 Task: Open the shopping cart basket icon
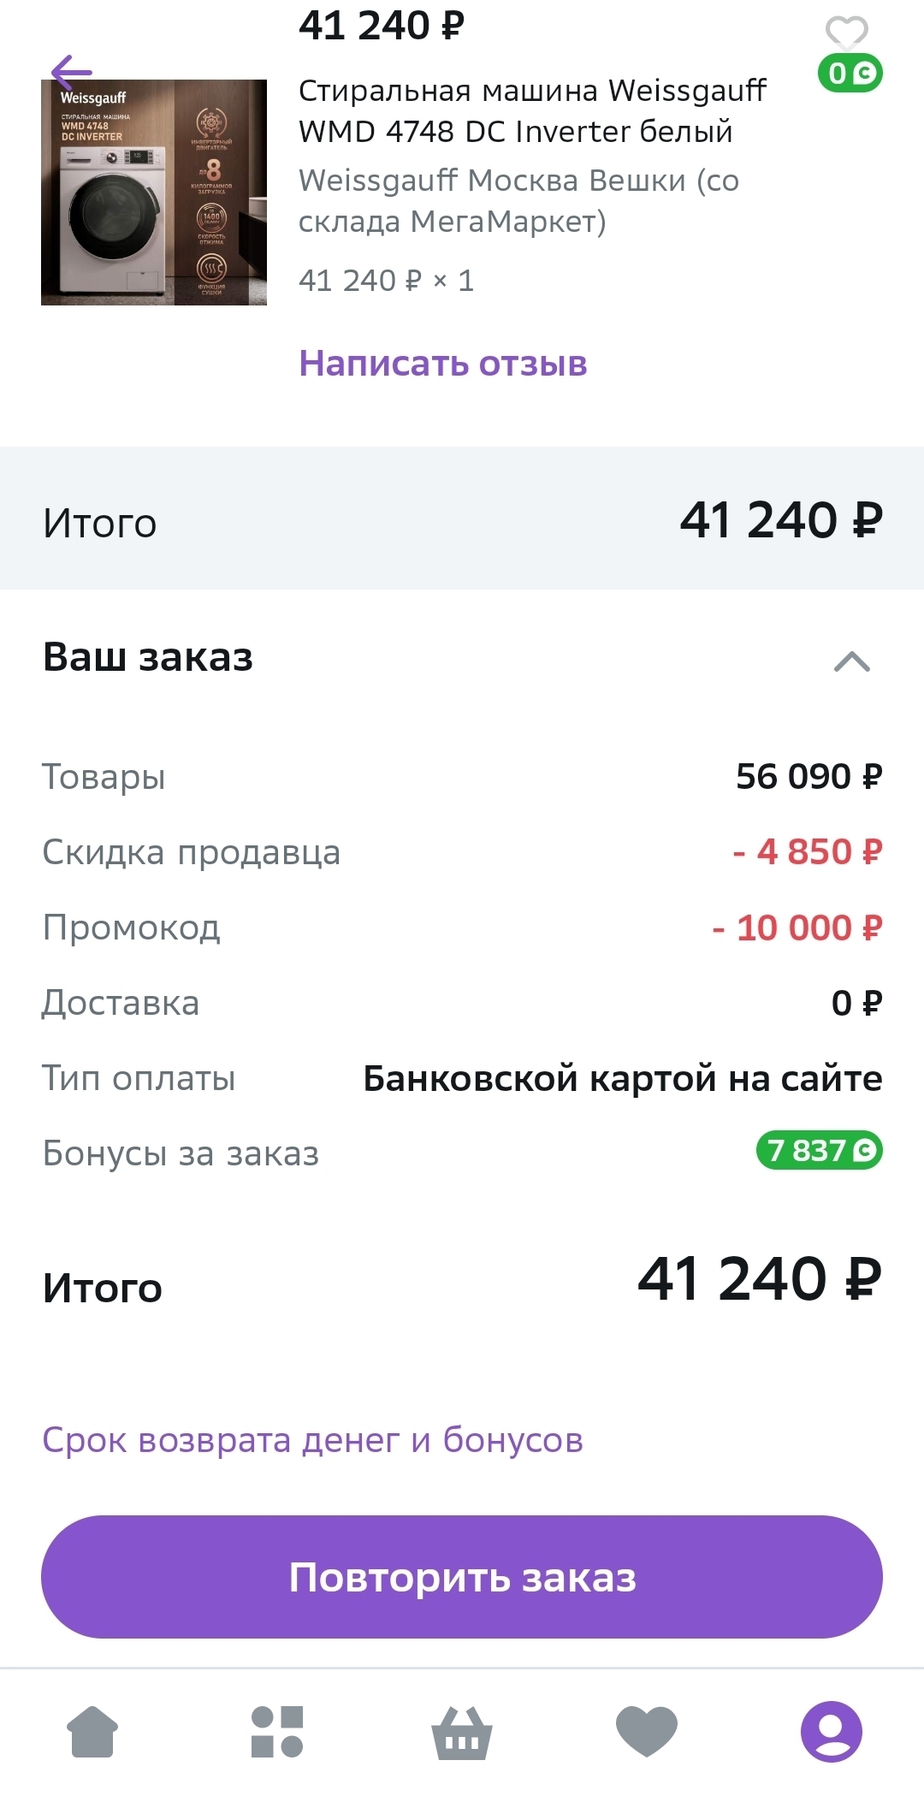click(x=462, y=1733)
